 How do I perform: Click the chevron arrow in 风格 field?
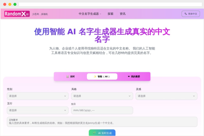click(130, 96)
